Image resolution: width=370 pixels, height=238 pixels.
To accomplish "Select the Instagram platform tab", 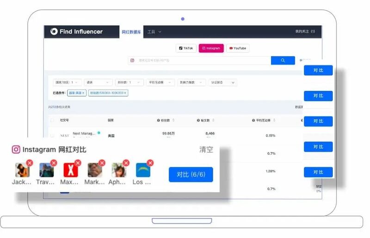I will (x=211, y=48).
